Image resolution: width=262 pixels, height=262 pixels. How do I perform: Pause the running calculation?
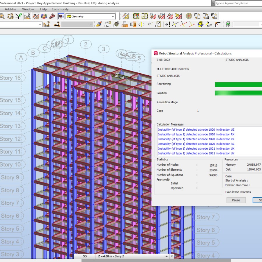[236, 200]
